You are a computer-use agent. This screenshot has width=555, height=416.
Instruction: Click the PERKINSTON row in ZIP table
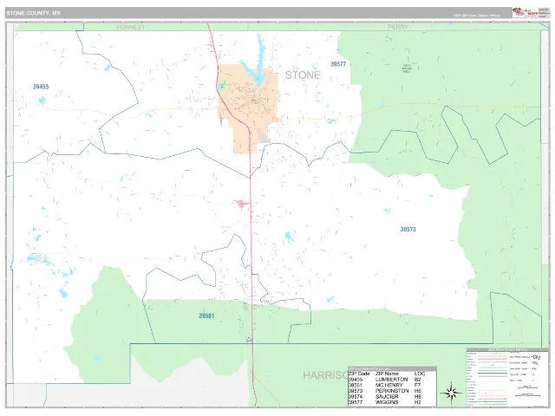point(392,391)
